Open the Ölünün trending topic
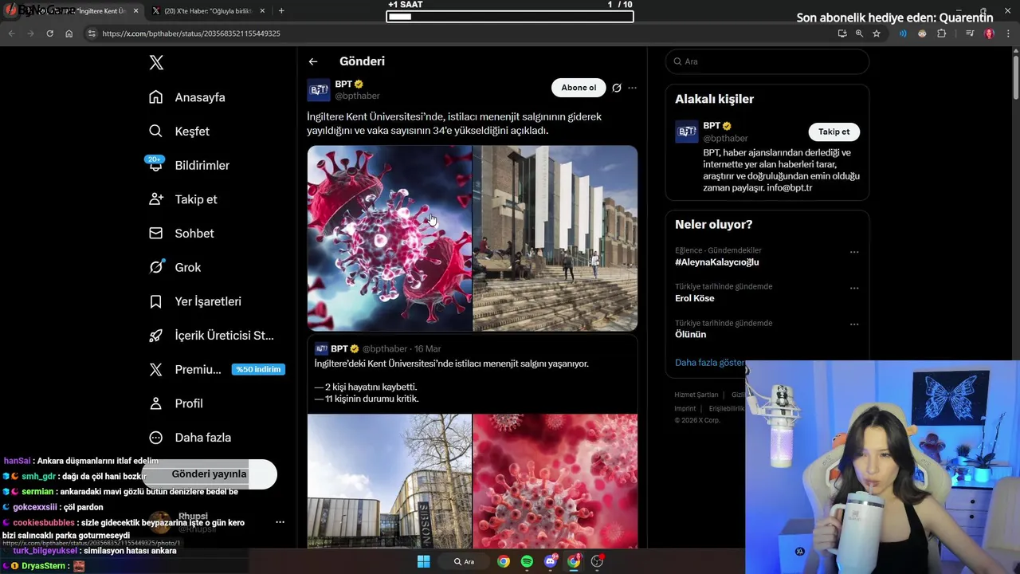This screenshot has width=1020, height=574. click(690, 335)
